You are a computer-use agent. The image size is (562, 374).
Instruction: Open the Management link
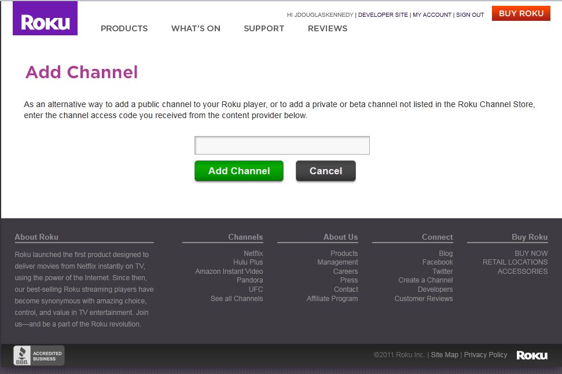point(337,262)
